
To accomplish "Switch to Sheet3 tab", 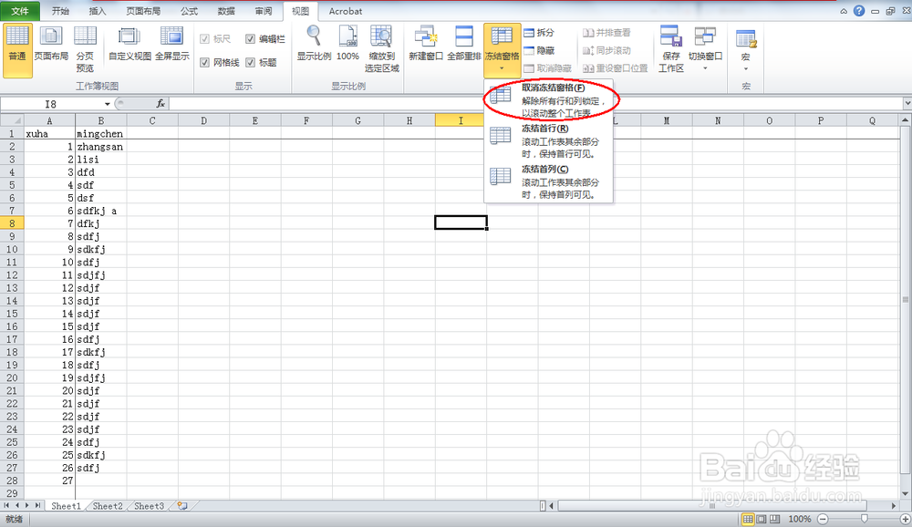I will coord(149,506).
